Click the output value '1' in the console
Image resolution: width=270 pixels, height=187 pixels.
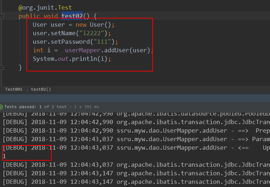[4, 156]
